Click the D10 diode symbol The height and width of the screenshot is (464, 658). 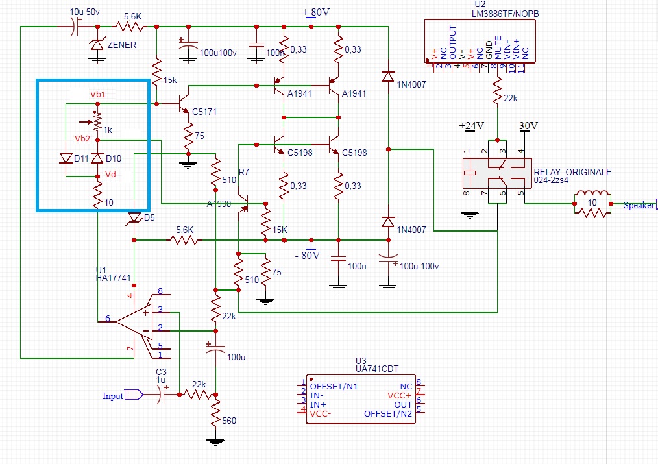point(97,158)
